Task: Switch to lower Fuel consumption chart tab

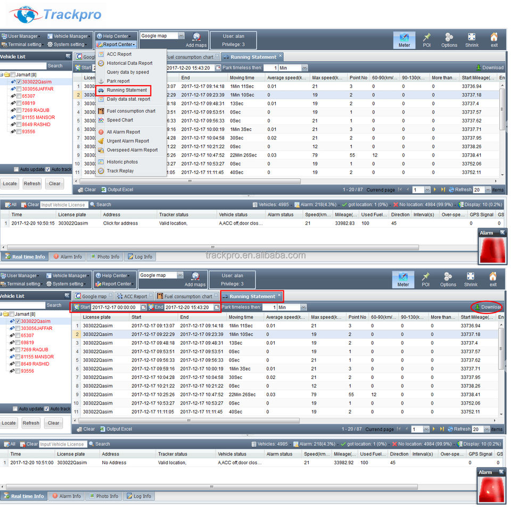Action: pos(187,296)
